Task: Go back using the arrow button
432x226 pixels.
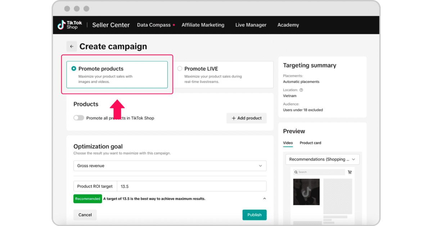Action: click(x=72, y=46)
